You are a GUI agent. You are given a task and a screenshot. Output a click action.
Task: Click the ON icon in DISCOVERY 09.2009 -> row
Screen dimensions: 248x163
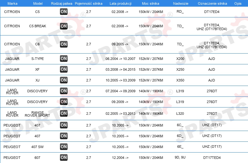pos(64,102)
